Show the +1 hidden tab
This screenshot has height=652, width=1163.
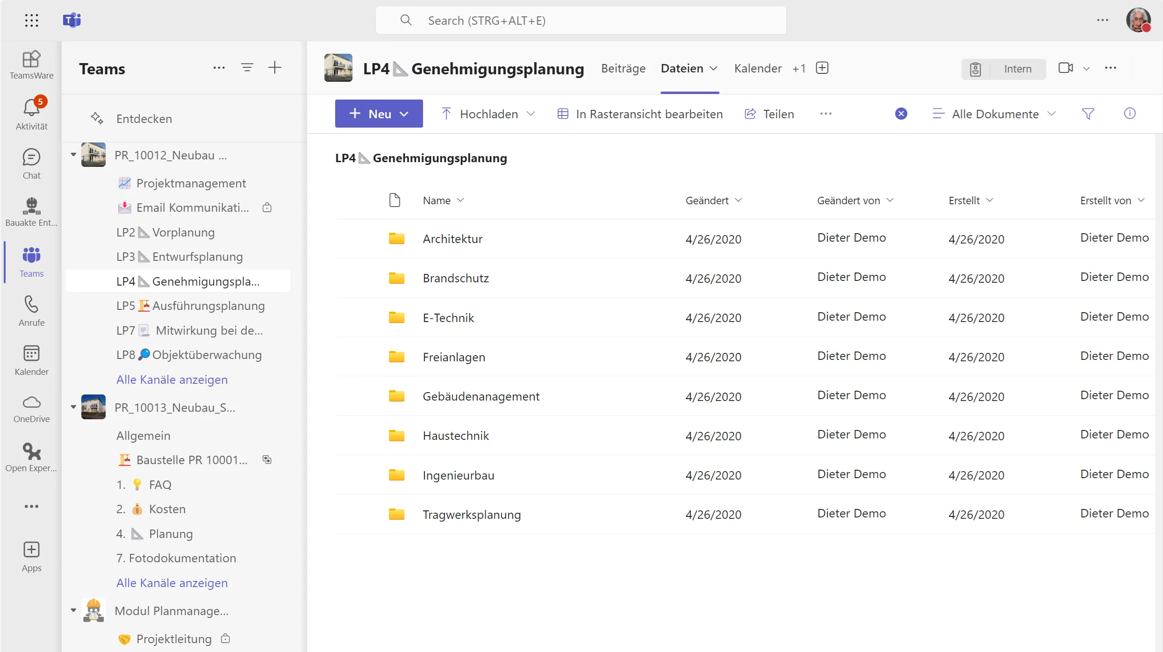tap(799, 69)
